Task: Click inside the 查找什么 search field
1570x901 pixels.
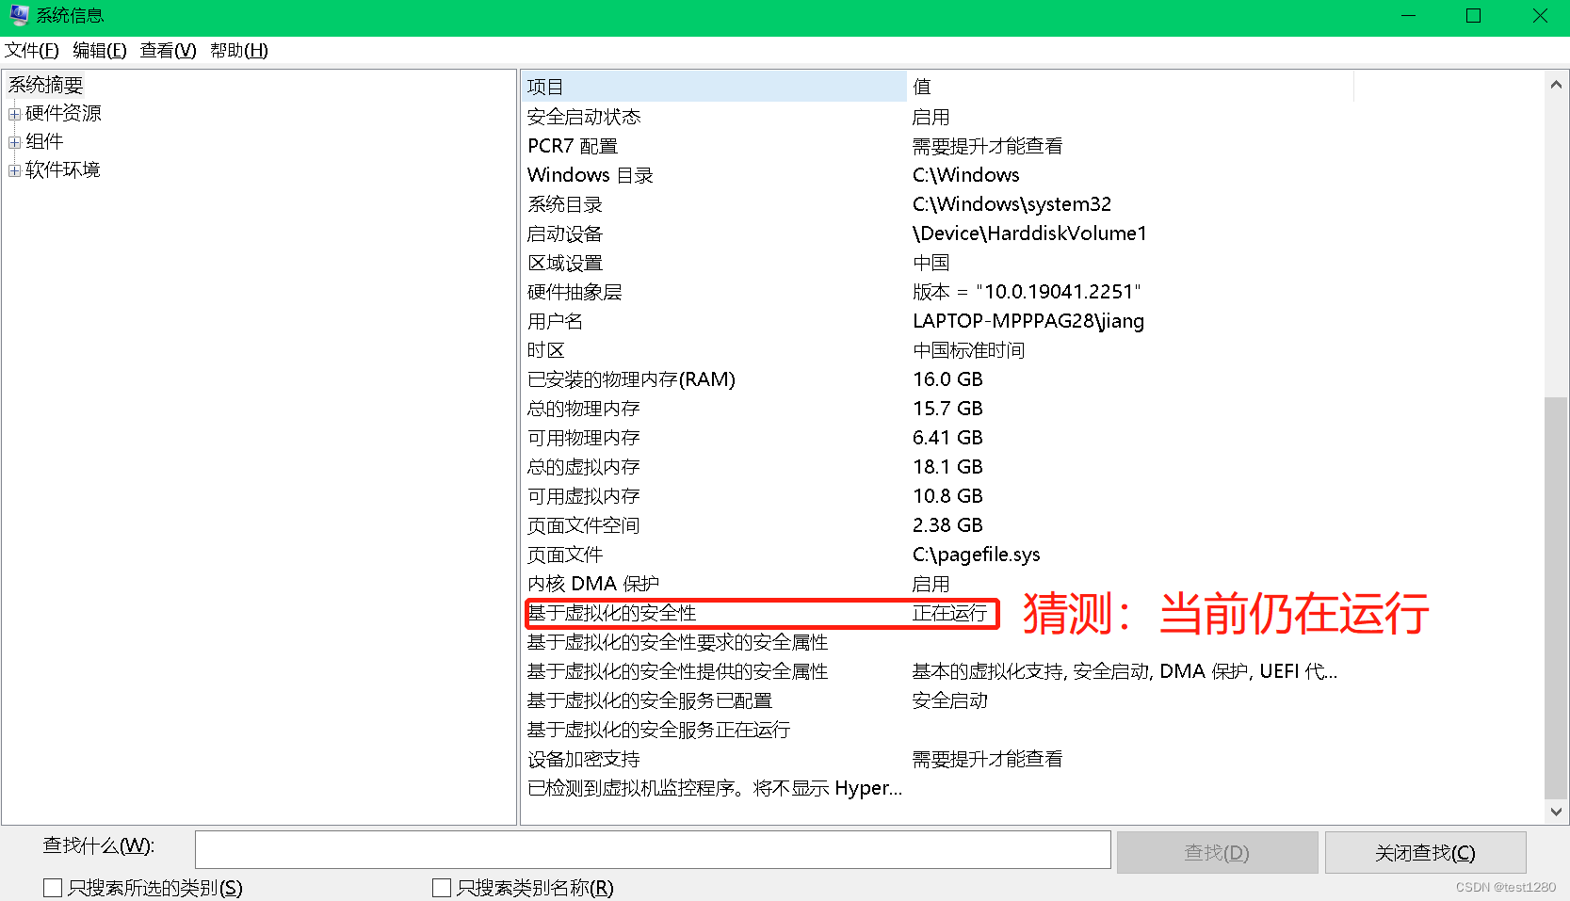Action: point(653,848)
